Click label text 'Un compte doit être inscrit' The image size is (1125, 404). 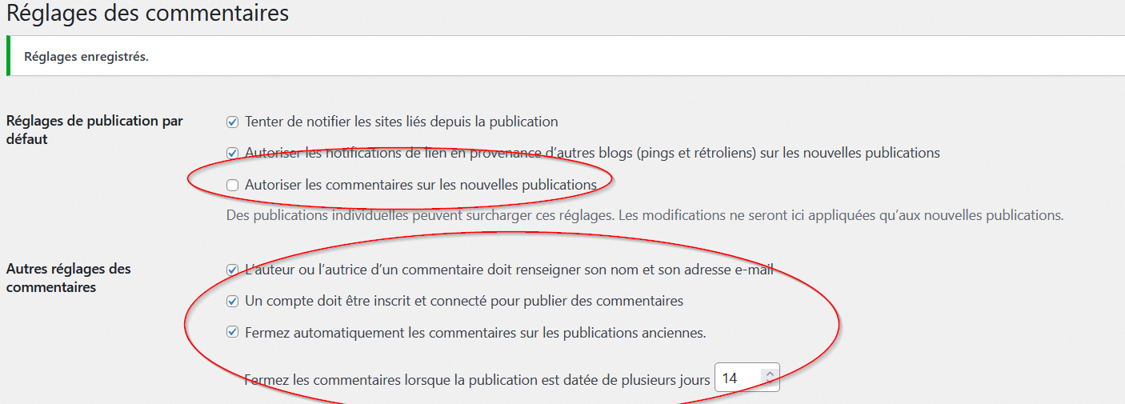pyautogui.click(x=464, y=302)
